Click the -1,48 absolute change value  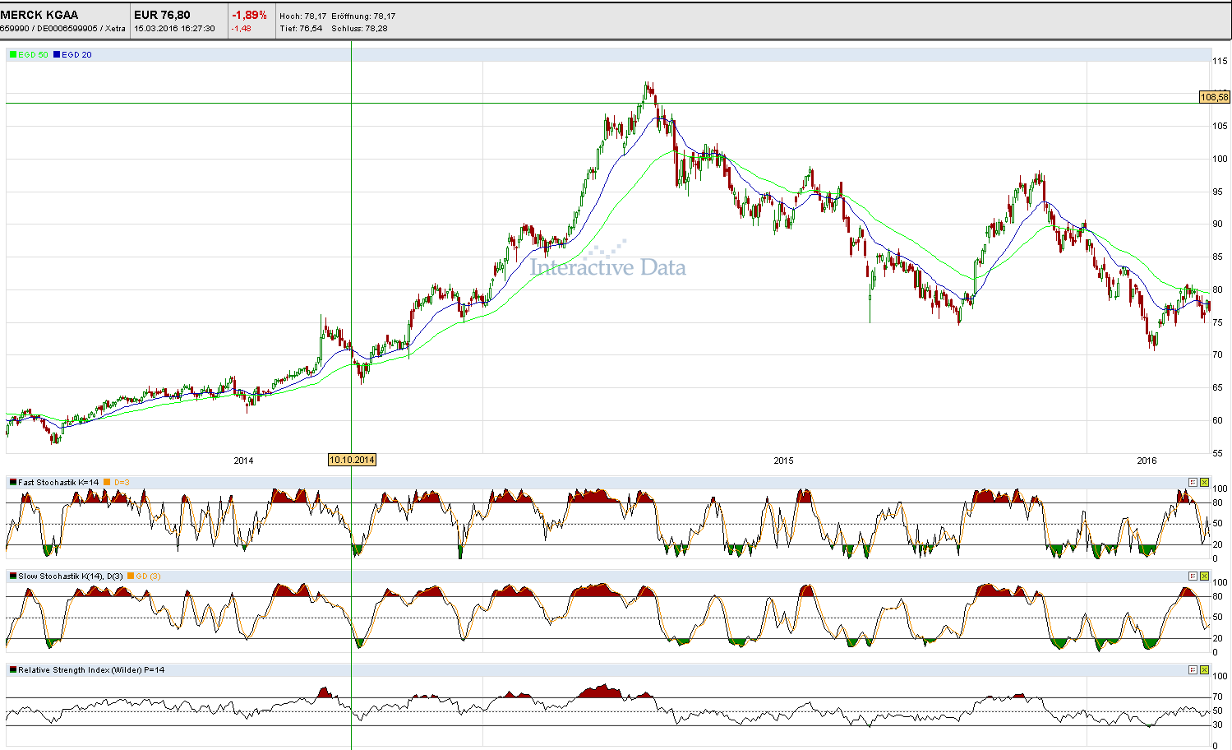(x=242, y=29)
